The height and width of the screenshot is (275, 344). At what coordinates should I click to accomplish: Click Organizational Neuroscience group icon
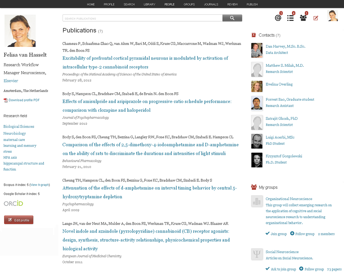[x=257, y=201]
